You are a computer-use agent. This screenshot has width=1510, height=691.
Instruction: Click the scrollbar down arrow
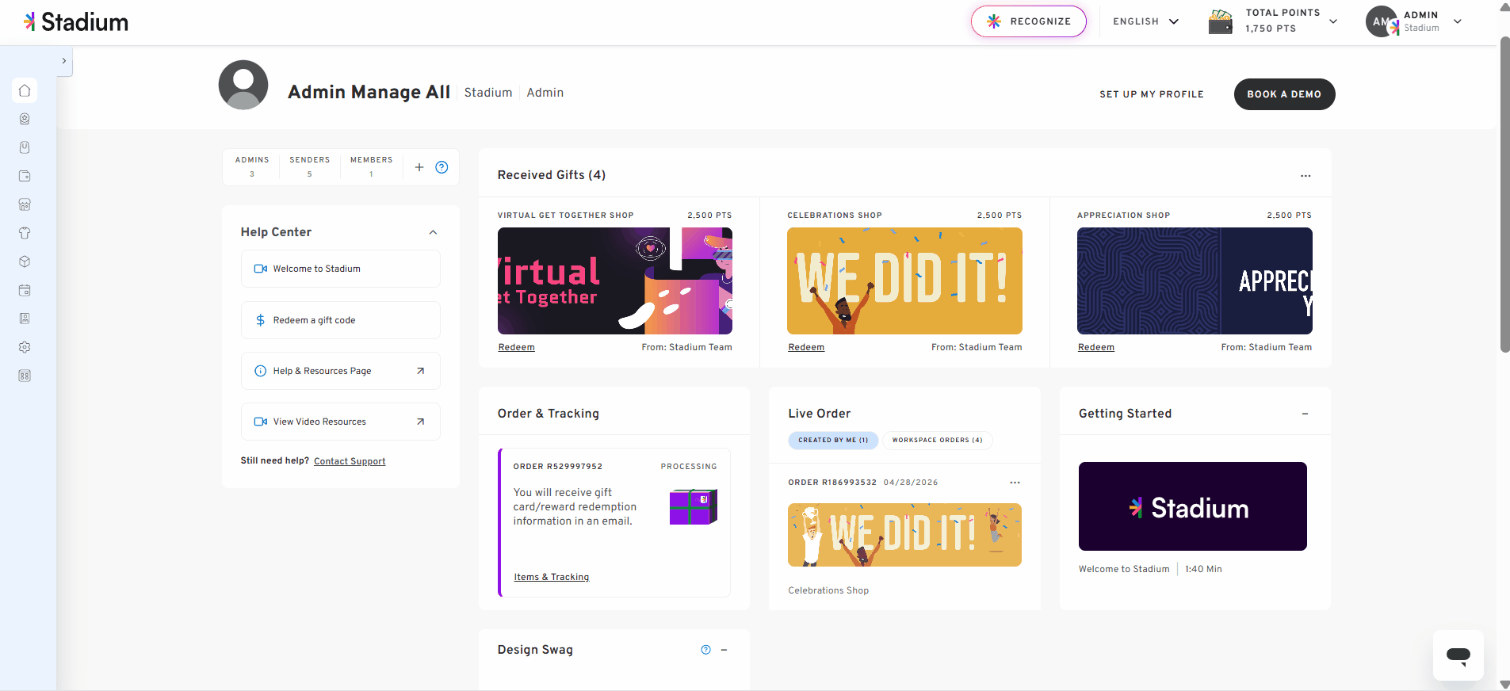click(x=1505, y=685)
